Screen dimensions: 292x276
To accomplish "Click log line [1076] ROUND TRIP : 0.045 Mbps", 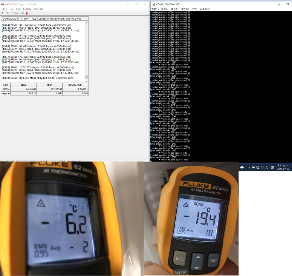I will (x=40, y=52).
